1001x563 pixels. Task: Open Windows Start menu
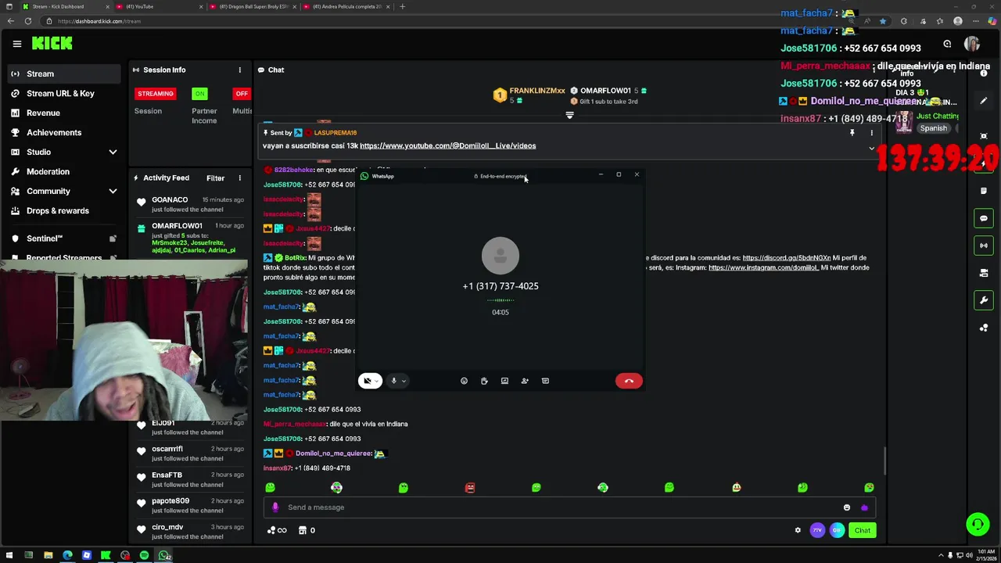[9, 556]
